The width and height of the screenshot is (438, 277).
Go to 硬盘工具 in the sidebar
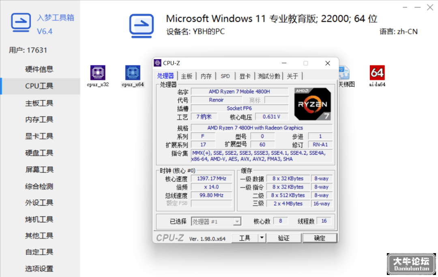coord(39,153)
